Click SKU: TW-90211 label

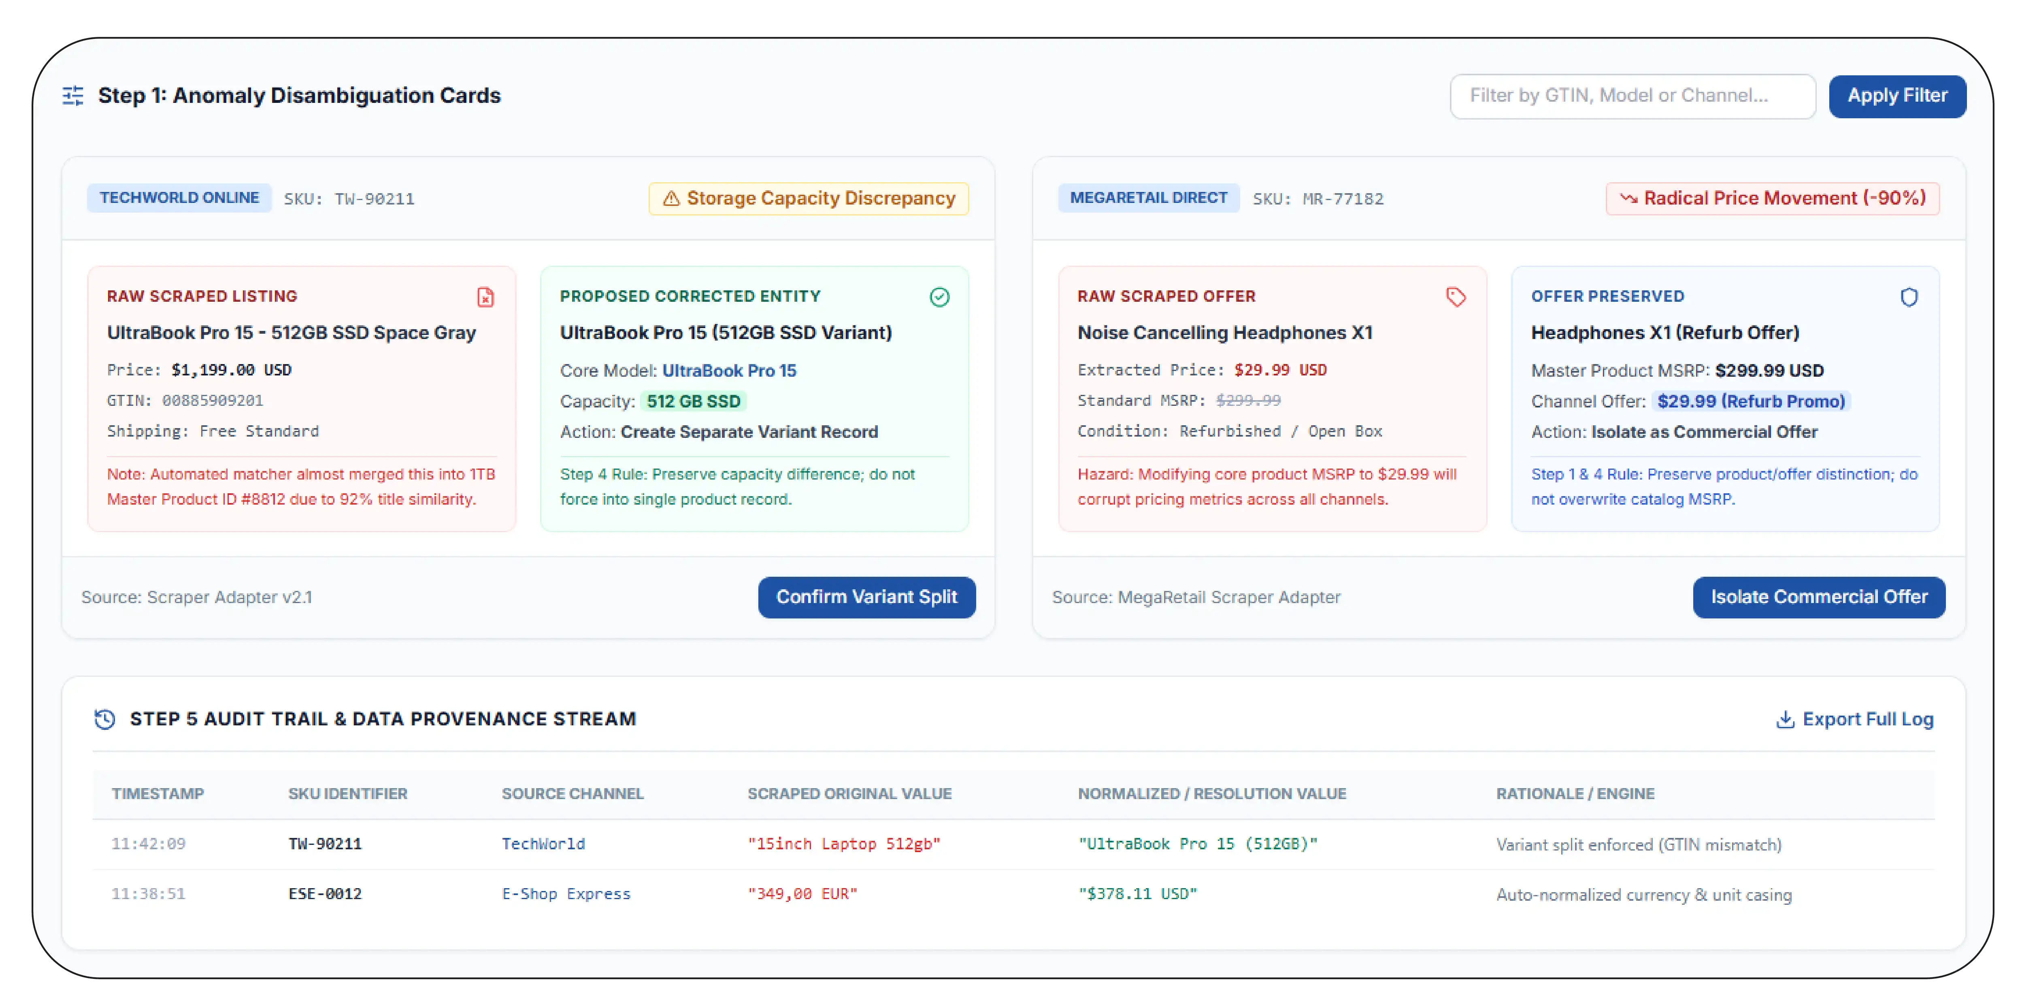(349, 198)
